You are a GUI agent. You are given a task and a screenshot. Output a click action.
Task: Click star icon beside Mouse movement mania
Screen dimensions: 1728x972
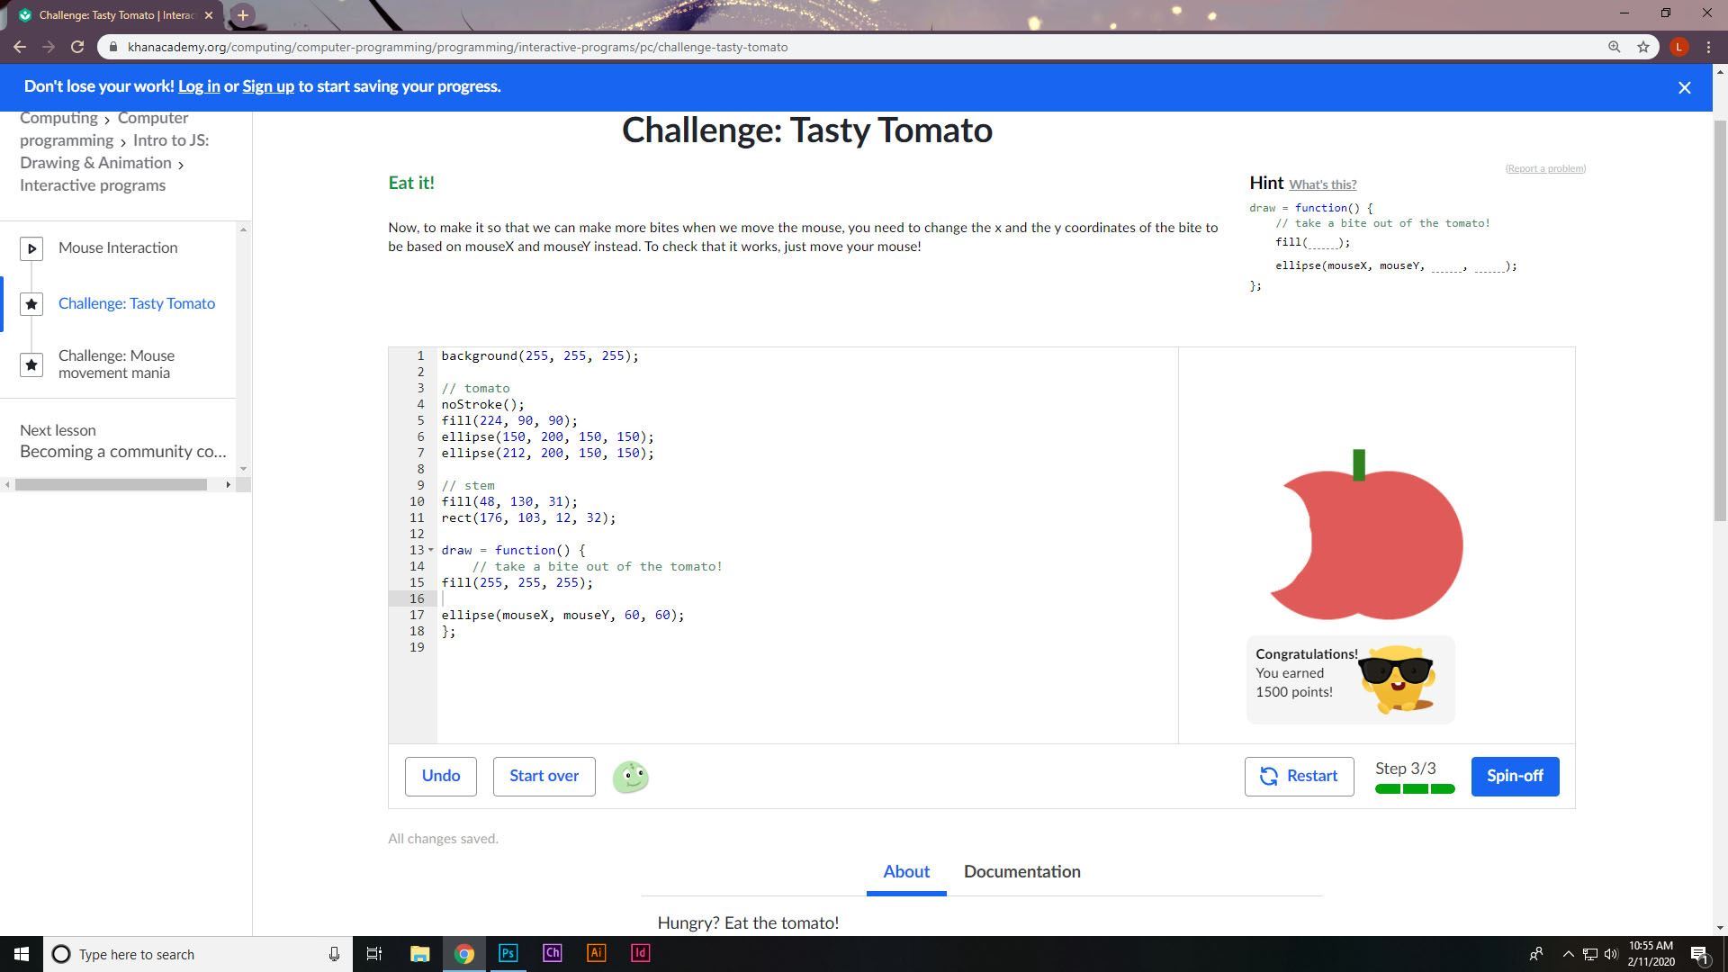tap(31, 364)
